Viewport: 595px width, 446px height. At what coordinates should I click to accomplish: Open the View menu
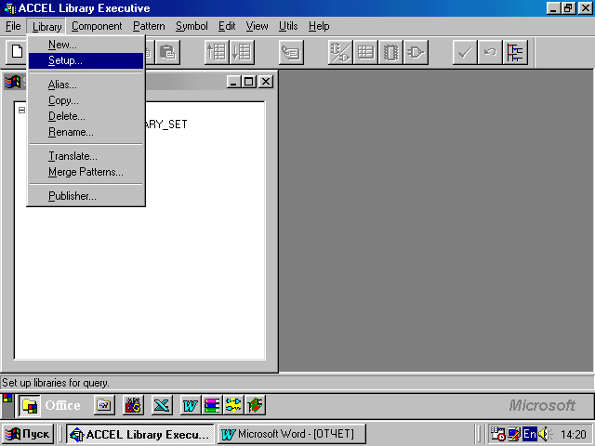point(257,26)
